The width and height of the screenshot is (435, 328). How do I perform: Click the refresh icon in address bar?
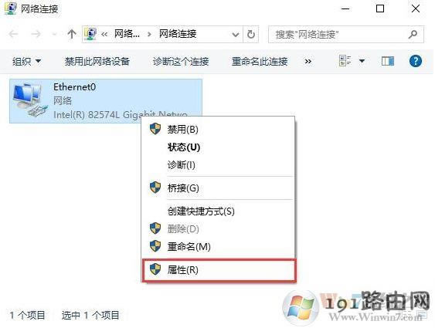[251, 35]
